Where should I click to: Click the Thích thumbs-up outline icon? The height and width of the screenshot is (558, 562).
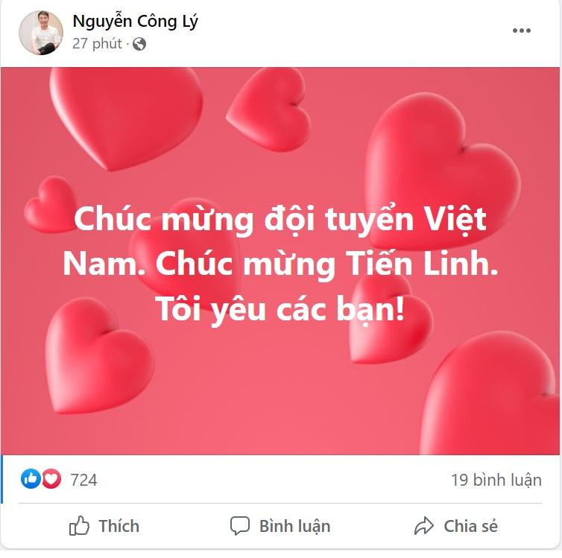click(x=79, y=526)
